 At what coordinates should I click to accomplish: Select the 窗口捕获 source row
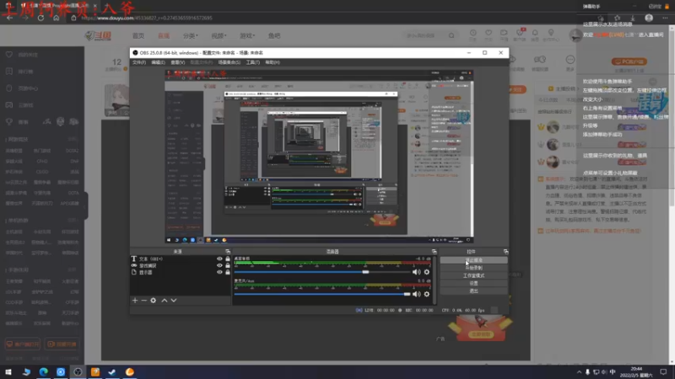click(180, 265)
